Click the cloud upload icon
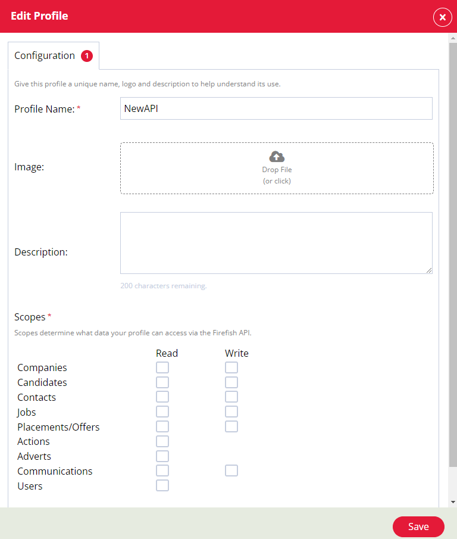Image resolution: width=457 pixels, height=539 pixels. [x=277, y=156]
